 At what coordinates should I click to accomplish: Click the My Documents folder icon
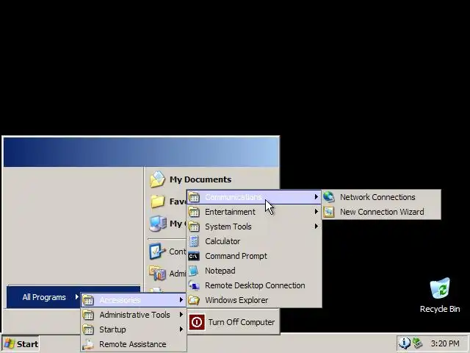(157, 179)
